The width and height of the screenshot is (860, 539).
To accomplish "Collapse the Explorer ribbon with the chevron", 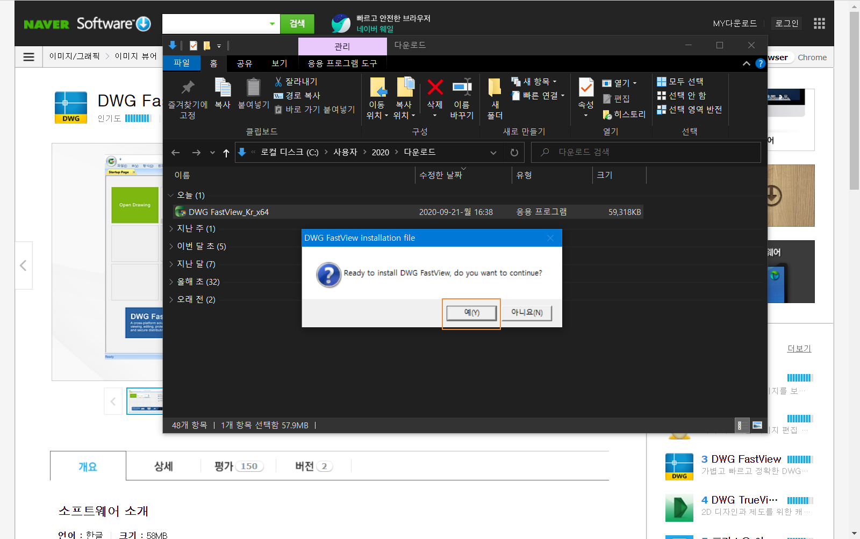I will (747, 63).
